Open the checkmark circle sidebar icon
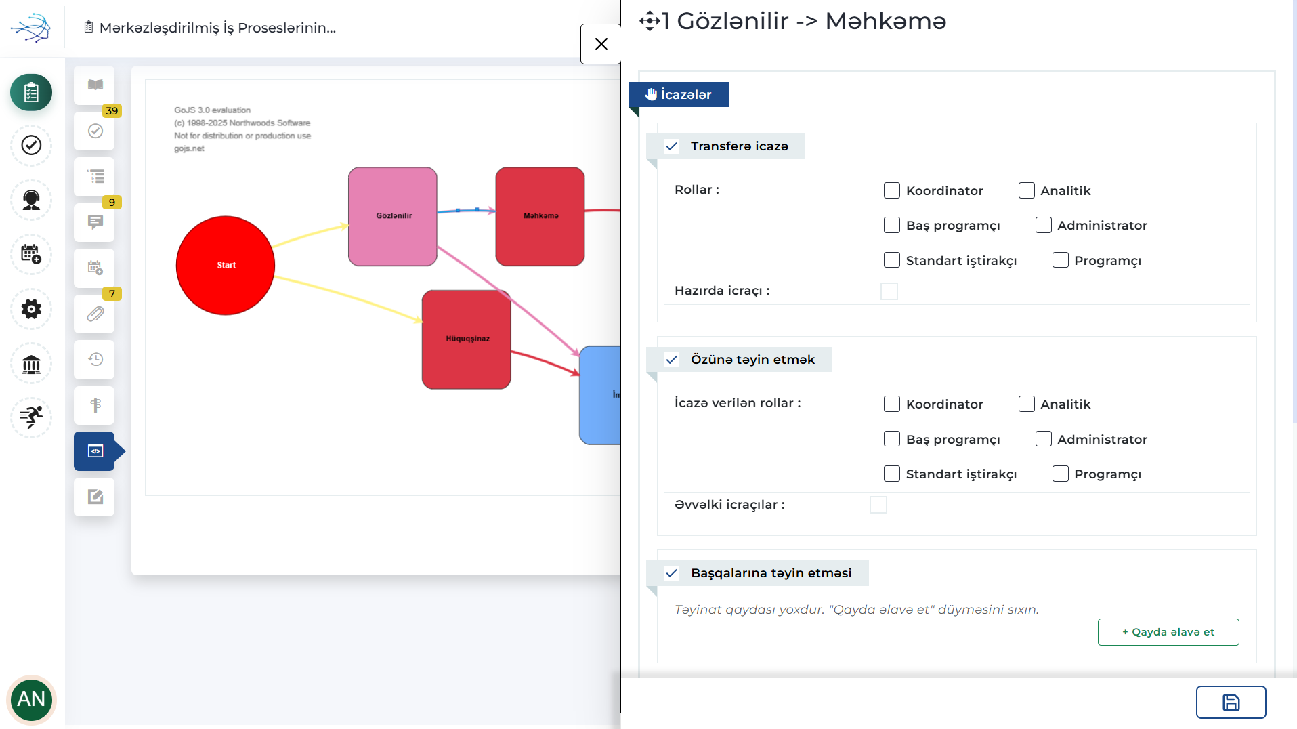The image size is (1297, 729). pyautogui.click(x=31, y=145)
